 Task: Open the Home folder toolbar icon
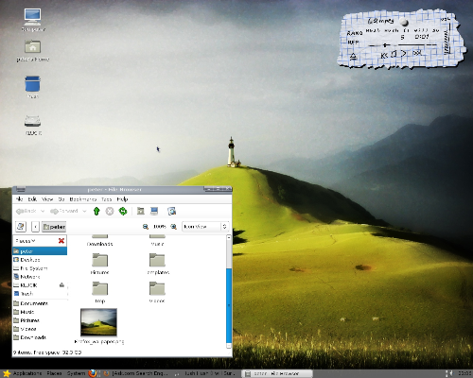(x=141, y=211)
